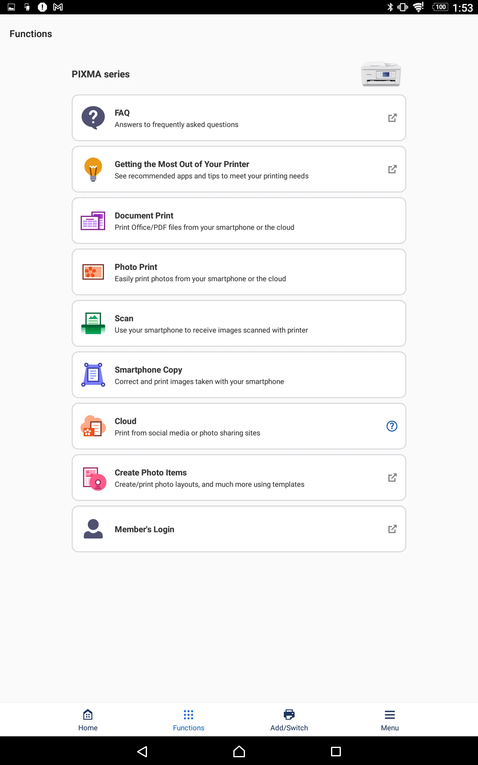Viewport: 478px width, 765px height.
Task: Tap the Create Photo Items icon
Action: pos(94,478)
